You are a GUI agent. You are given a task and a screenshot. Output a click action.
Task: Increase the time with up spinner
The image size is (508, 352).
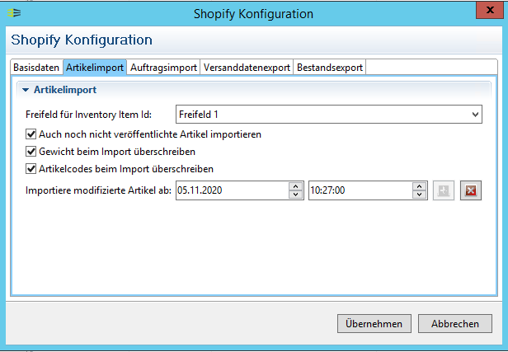tap(419, 186)
